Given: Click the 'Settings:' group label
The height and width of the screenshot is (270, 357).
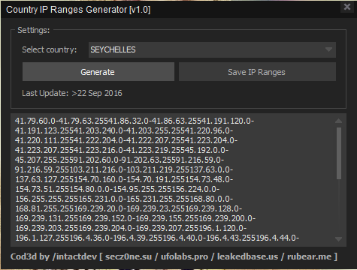Looking at the screenshot, I should [x=34, y=30].
